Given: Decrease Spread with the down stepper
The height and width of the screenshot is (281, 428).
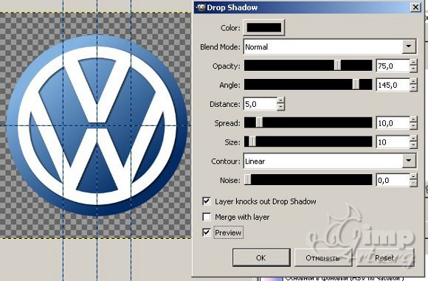Looking at the screenshot, I should 413,126.
